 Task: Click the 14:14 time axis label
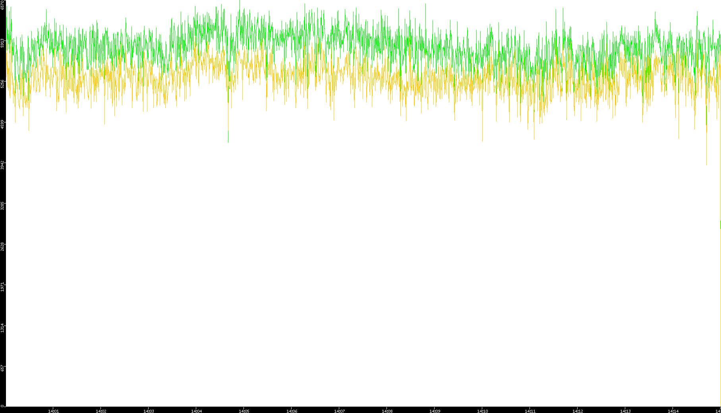click(673, 411)
